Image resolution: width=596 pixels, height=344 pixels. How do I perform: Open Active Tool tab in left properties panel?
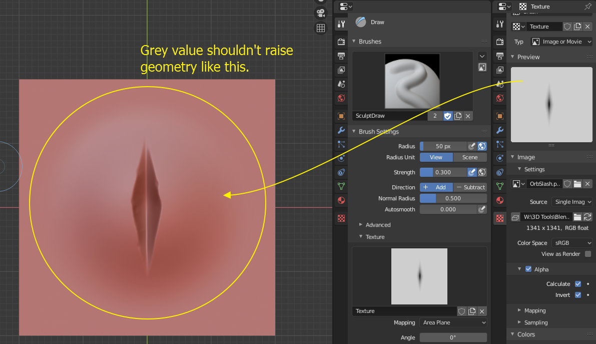pyautogui.click(x=341, y=25)
